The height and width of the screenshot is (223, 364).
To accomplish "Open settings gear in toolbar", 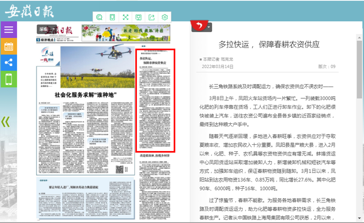I will coord(165,17).
